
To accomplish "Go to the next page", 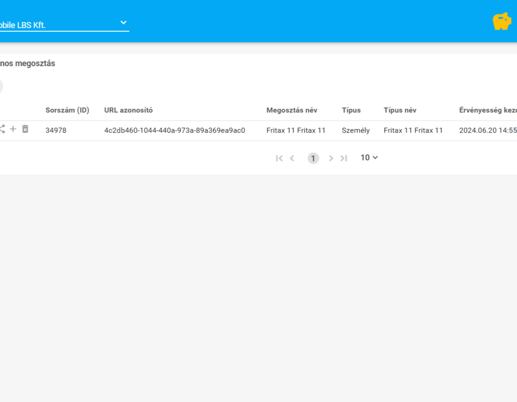I will click(x=331, y=159).
